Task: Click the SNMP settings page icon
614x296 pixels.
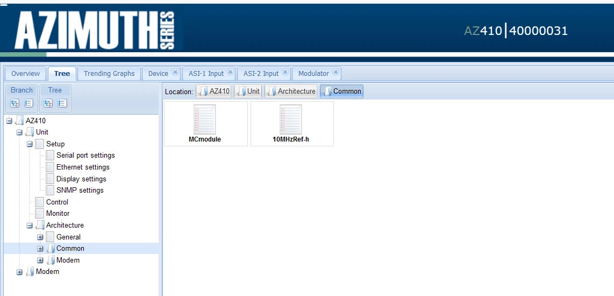Action: [x=49, y=191]
